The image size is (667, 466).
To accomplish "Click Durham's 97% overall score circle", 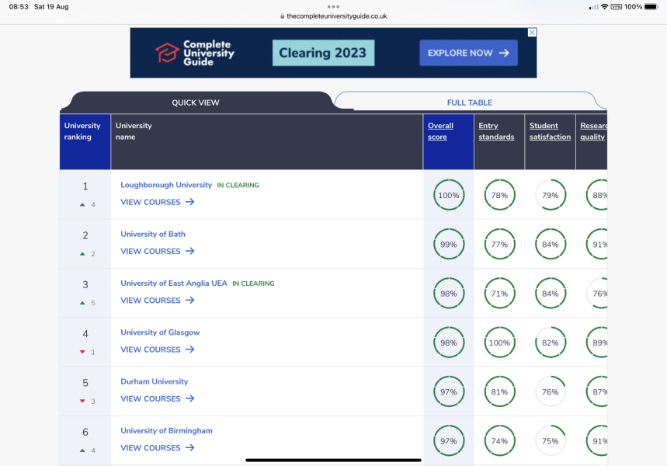I will (449, 391).
